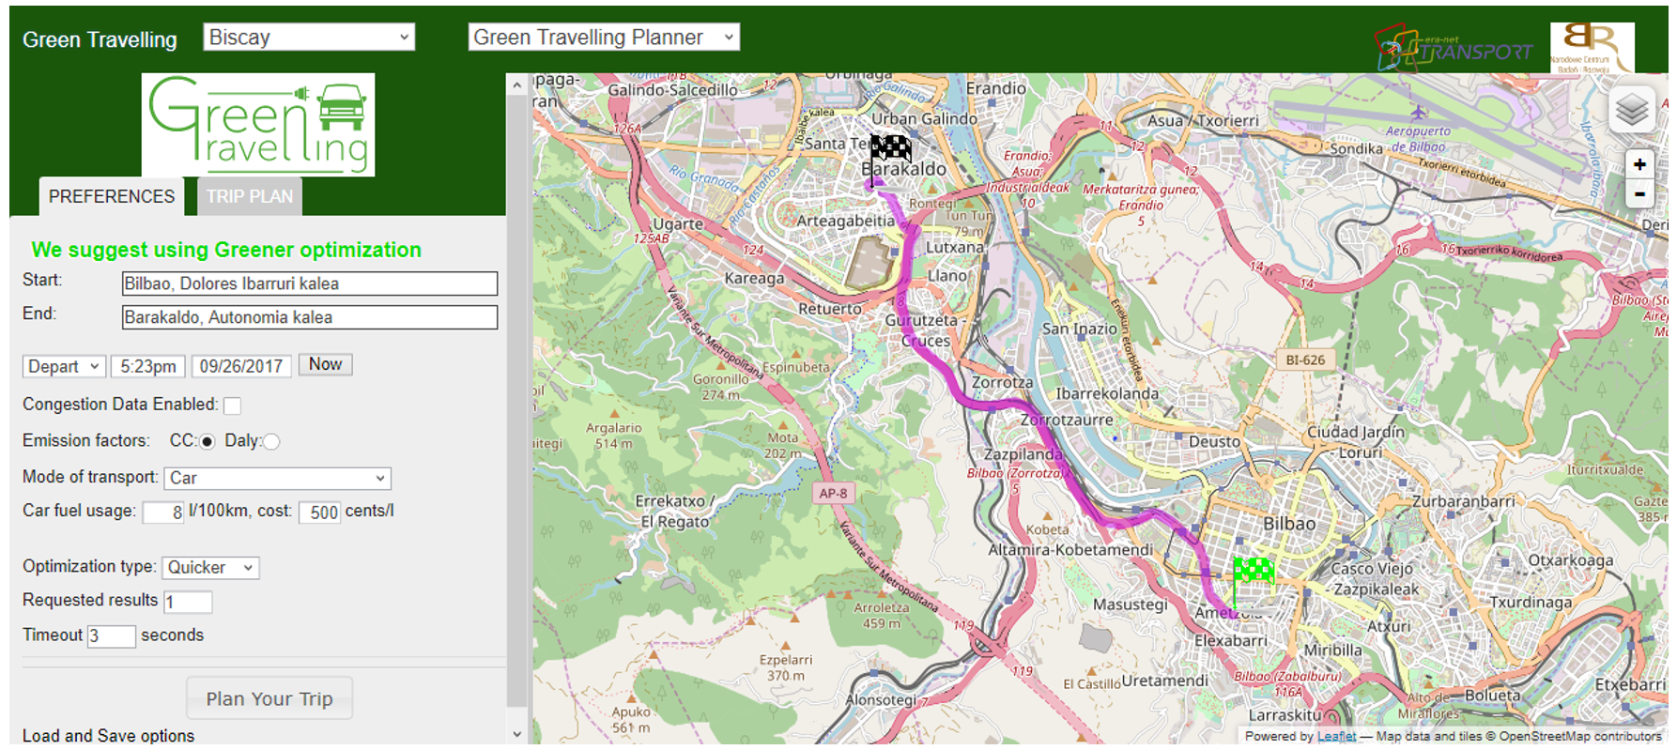Click the 'Ibarrekolanda' label on map
This screenshot has width=1677, height=750.
[x=1107, y=393]
